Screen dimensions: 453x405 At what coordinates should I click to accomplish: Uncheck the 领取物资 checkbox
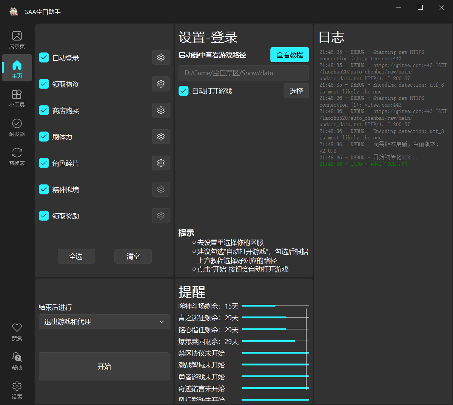pyautogui.click(x=44, y=84)
